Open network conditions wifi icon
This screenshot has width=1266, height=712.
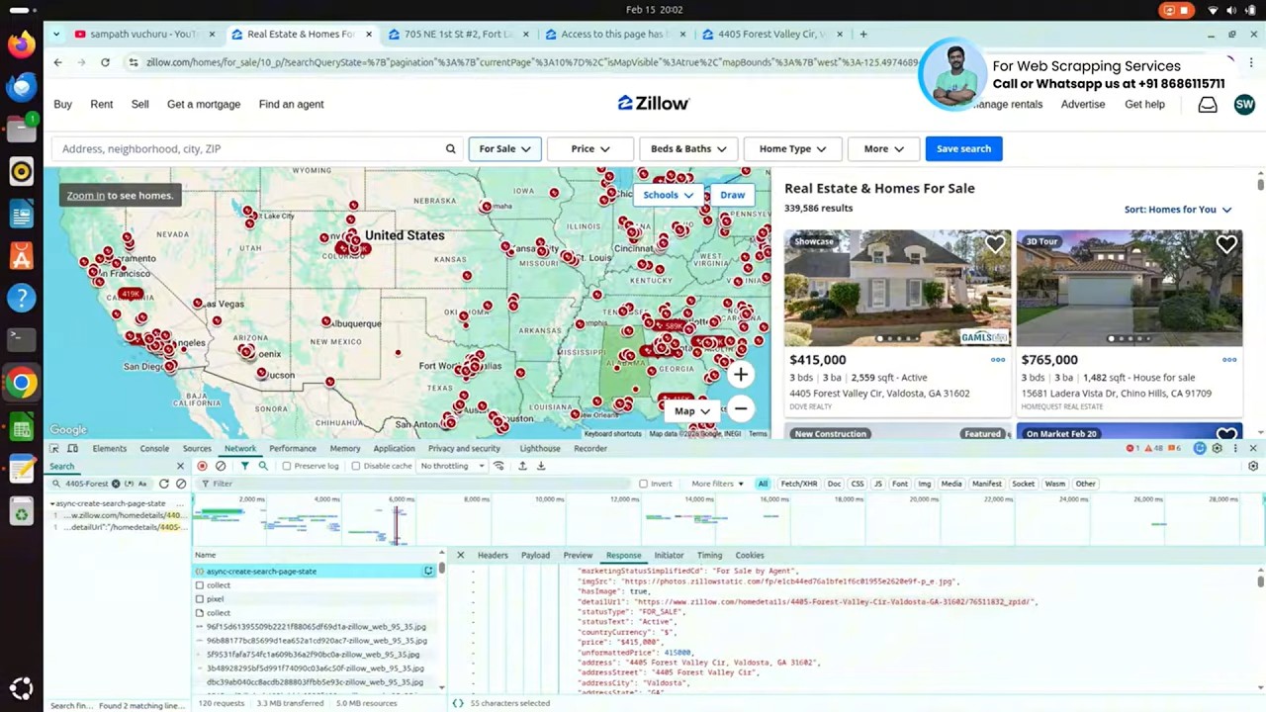coord(498,466)
